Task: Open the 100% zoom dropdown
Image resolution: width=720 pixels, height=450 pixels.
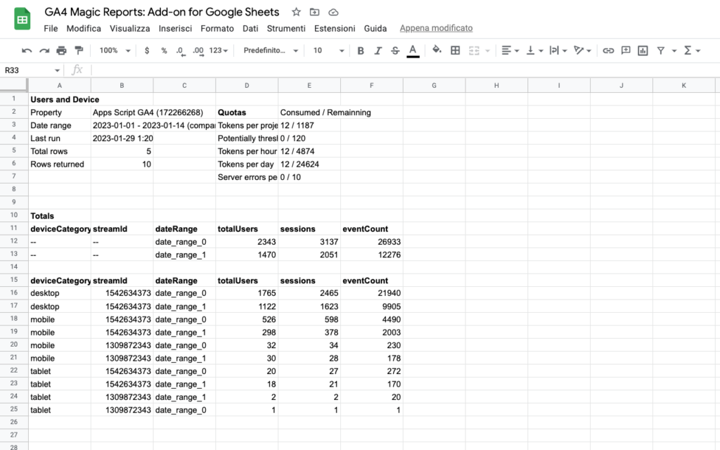Action: tap(115, 51)
